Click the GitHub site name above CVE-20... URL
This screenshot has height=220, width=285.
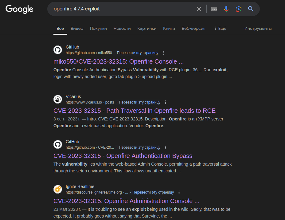72,142
